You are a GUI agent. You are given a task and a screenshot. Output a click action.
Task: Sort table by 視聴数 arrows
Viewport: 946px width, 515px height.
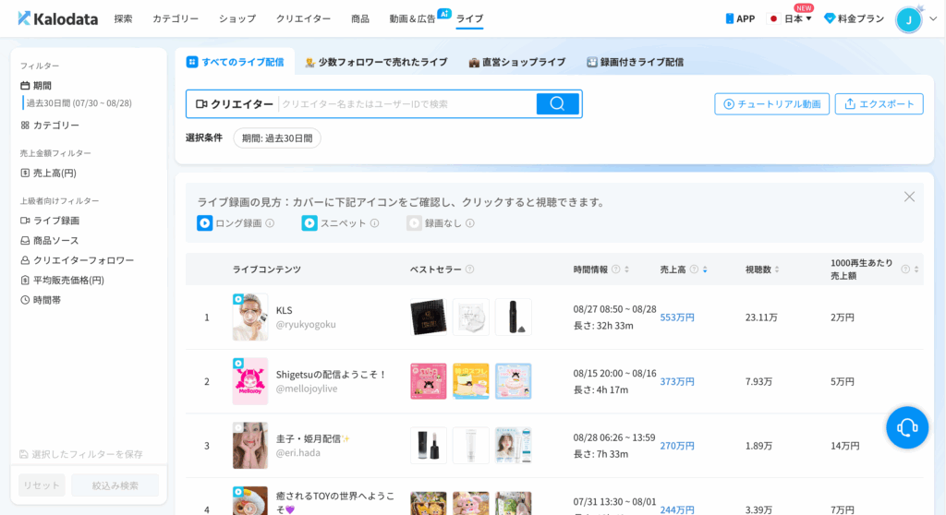click(776, 269)
